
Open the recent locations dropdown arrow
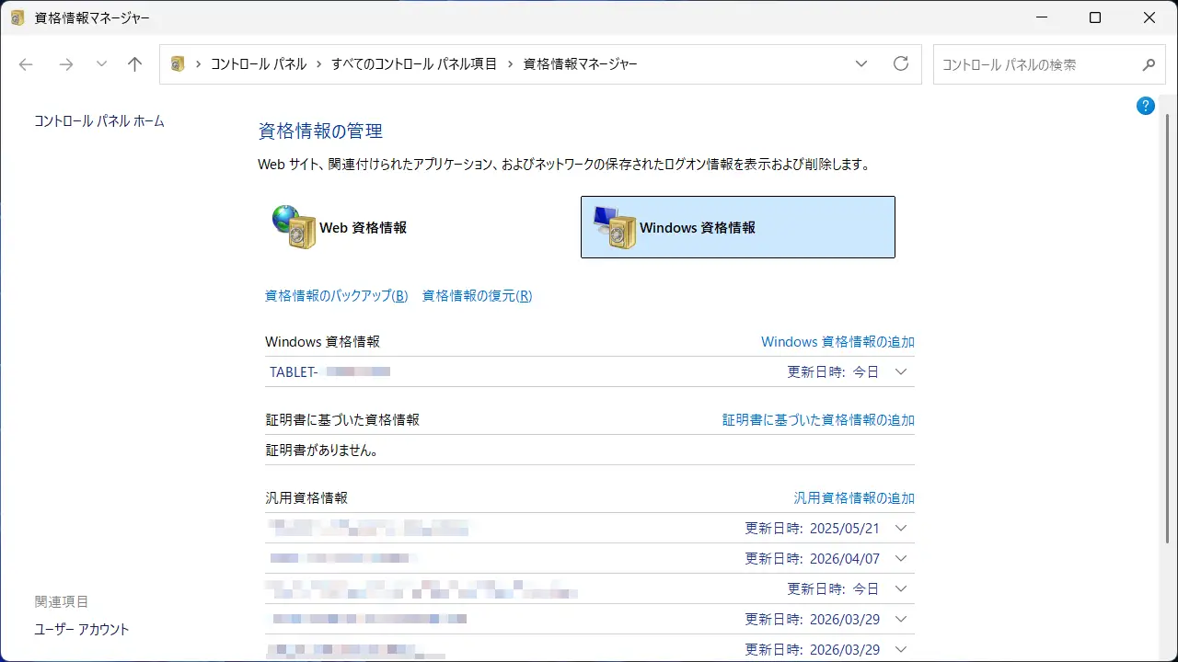(101, 64)
